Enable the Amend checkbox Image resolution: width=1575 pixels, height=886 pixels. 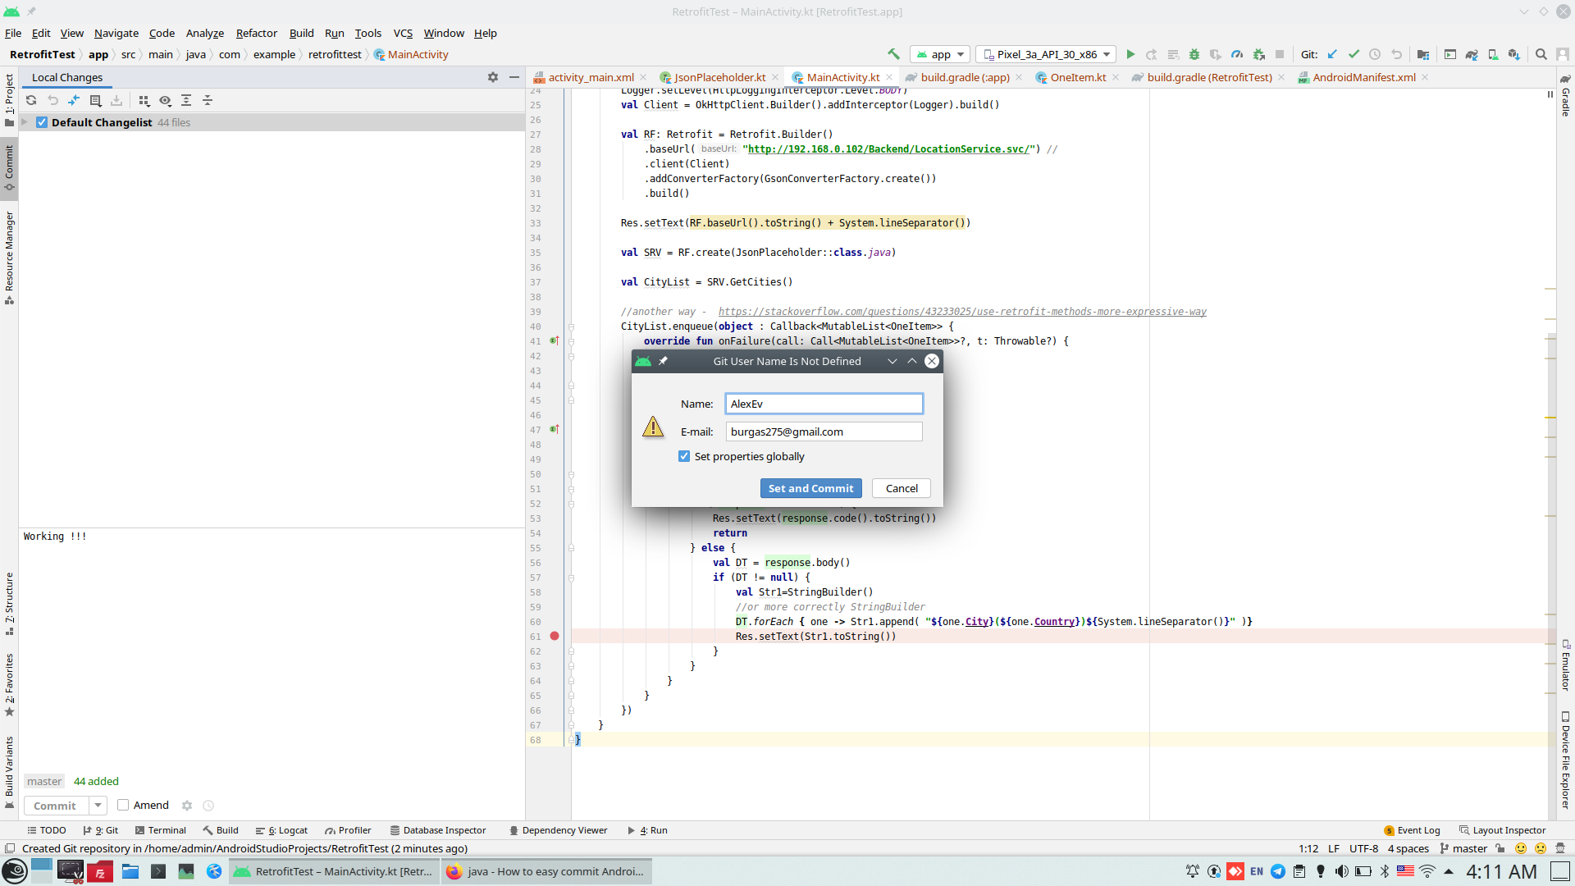click(123, 806)
